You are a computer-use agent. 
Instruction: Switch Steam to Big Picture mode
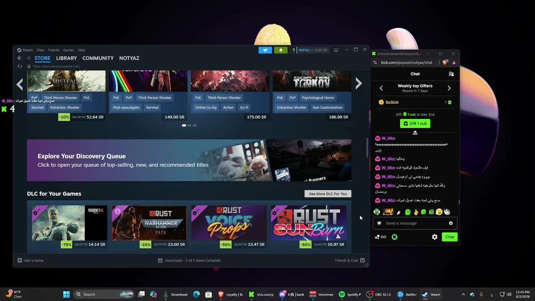coord(336,50)
